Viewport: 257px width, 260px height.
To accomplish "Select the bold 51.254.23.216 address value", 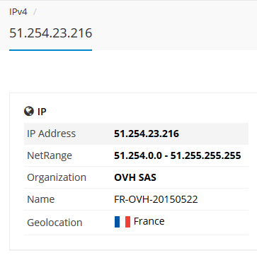I will click(x=147, y=134).
